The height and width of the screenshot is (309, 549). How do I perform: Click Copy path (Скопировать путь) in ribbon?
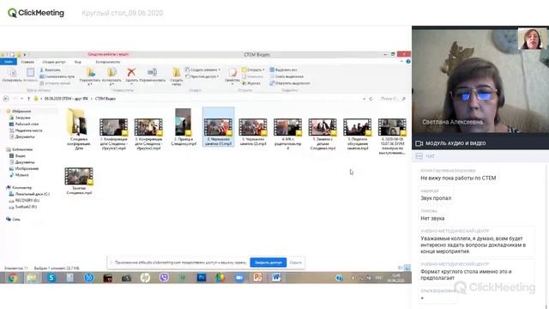(57, 76)
